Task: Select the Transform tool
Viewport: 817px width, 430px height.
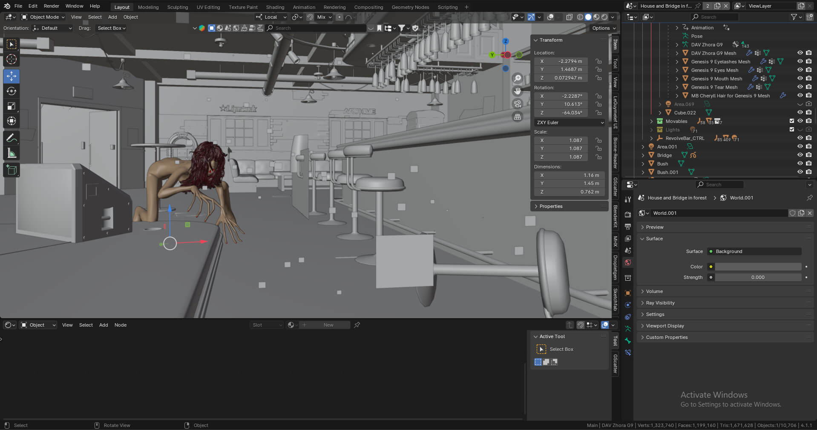Action: pyautogui.click(x=12, y=121)
